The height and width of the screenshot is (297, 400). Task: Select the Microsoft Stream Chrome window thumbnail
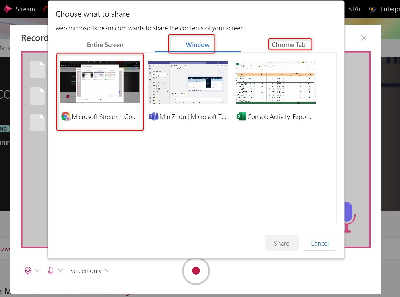pyautogui.click(x=100, y=82)
